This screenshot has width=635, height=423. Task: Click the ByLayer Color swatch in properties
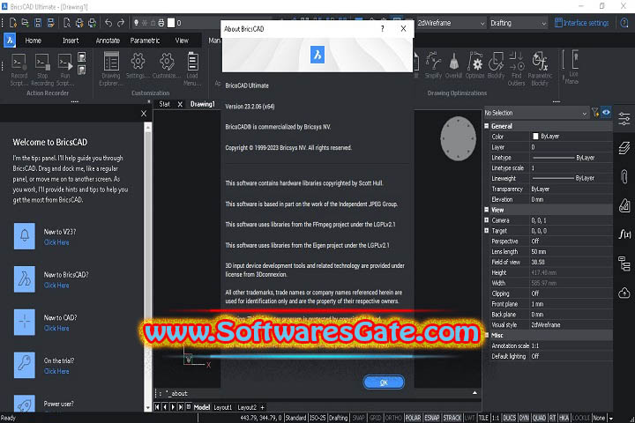(x=535, y=137)
